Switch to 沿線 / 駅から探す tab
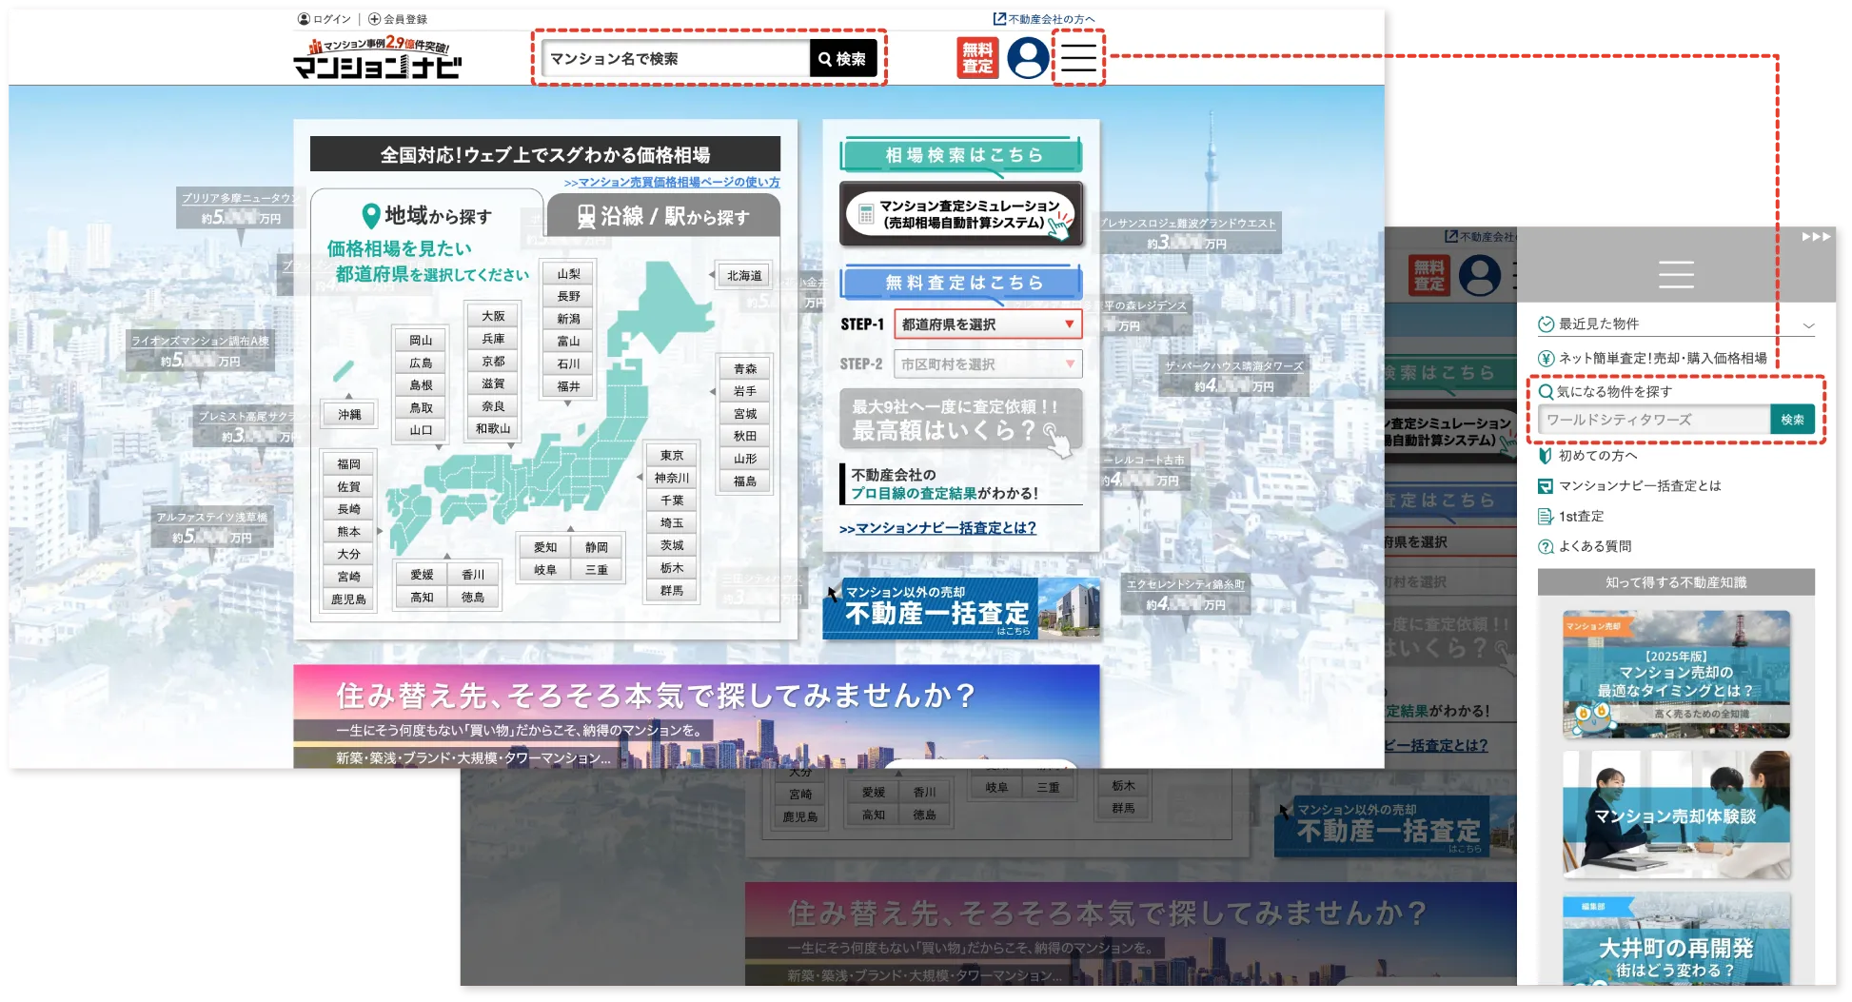This screenshot has height=1002, width=1852. pos(663,216)
